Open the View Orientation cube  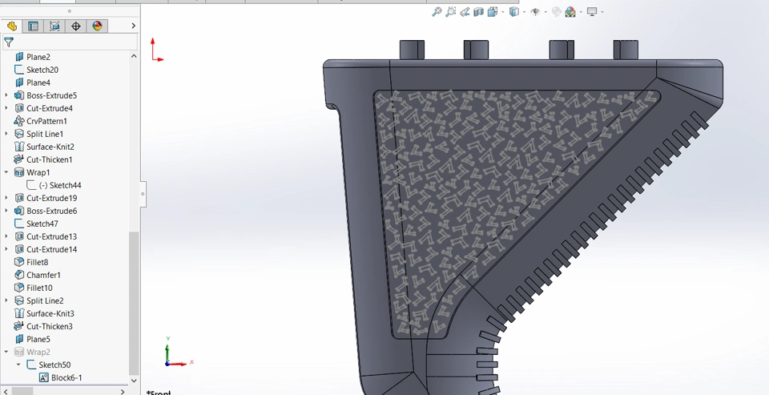point(493,12)
